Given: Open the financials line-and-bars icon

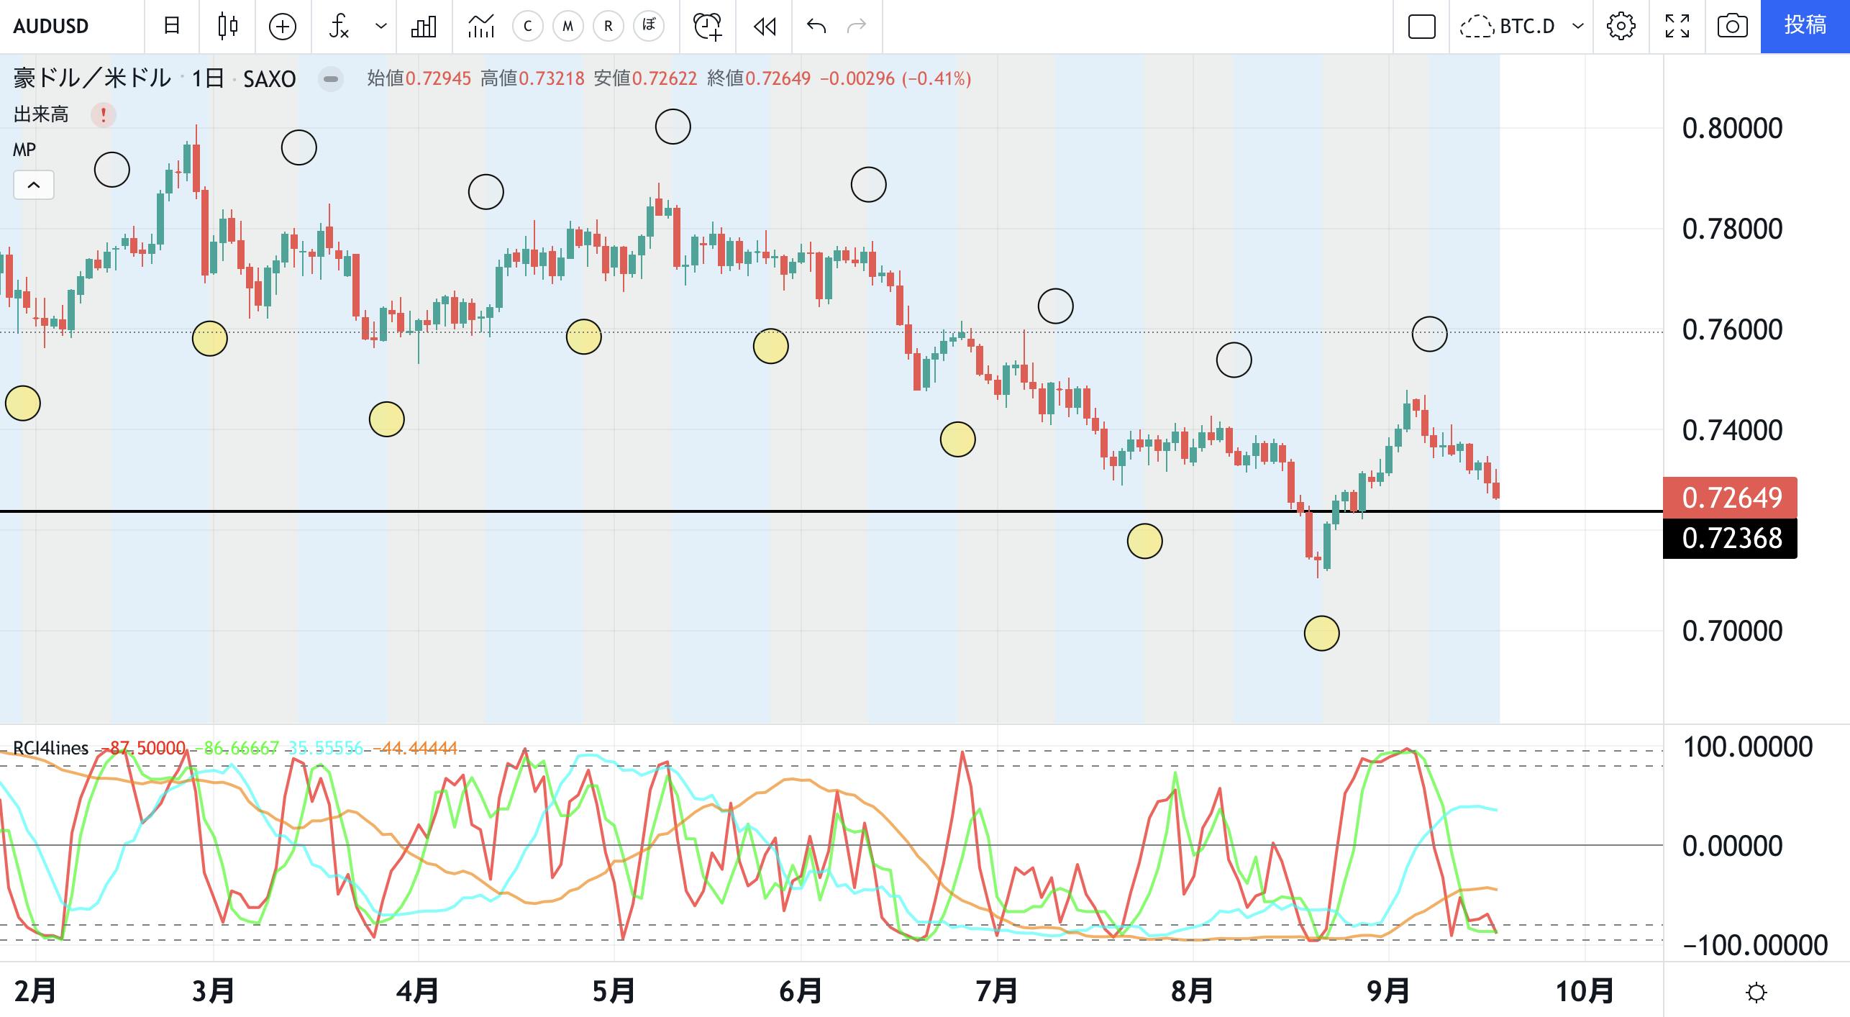Looking at the screenshot, I should point(480,27).
